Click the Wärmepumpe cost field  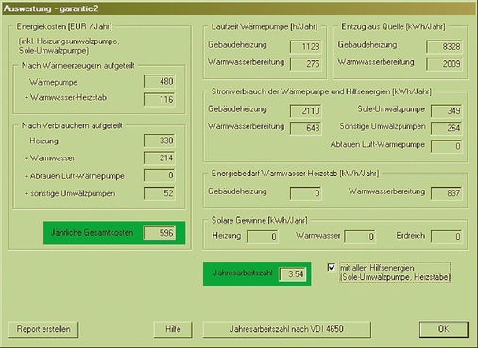tap(160, 82)
